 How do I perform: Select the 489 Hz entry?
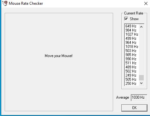point(132,67)
